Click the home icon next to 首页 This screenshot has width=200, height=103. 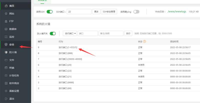(x=6, y=6)
